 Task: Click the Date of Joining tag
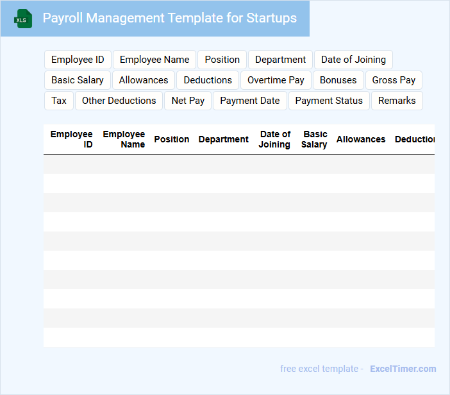(353, 60)
